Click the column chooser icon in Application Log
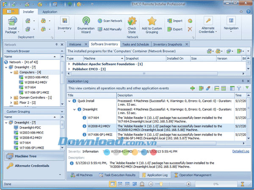Image resolution: width=254 pixels, height=190 pixels. click(x=232, y=88)
